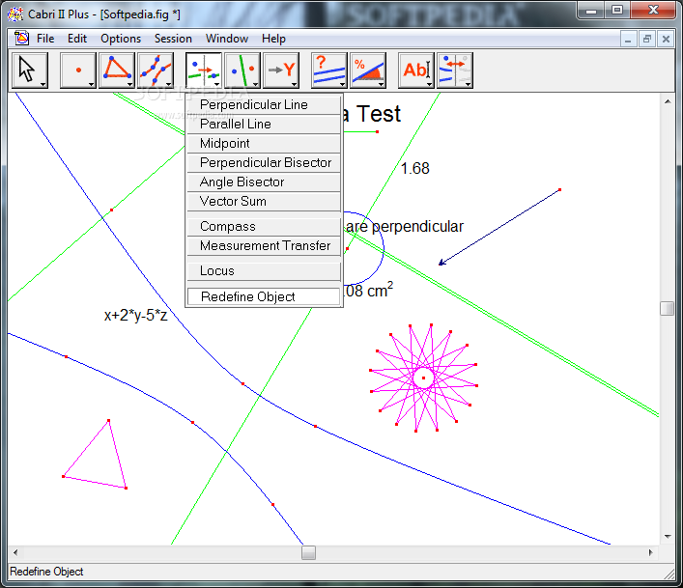683x588 pixels.
Task: Choose Midpoint tool from the menu
Action: point(264,144)
